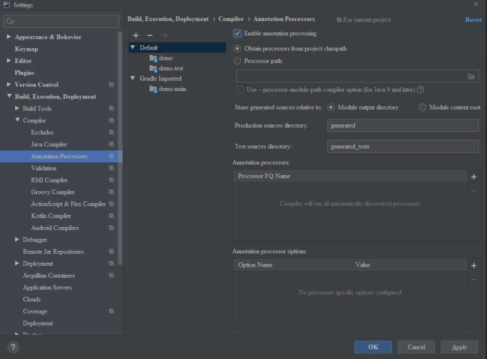Select the Module content root radio button
The image size is (487, 359).
coord(422,107)
